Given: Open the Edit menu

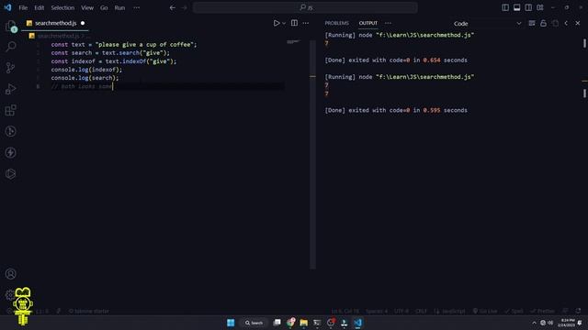Looking at the screenshot, I should [39, 7].
